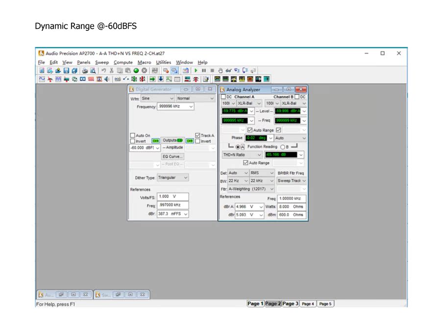Click the Outputs button in Digital Generator
The width and height of the screenshot is (441, 327).
172,140
